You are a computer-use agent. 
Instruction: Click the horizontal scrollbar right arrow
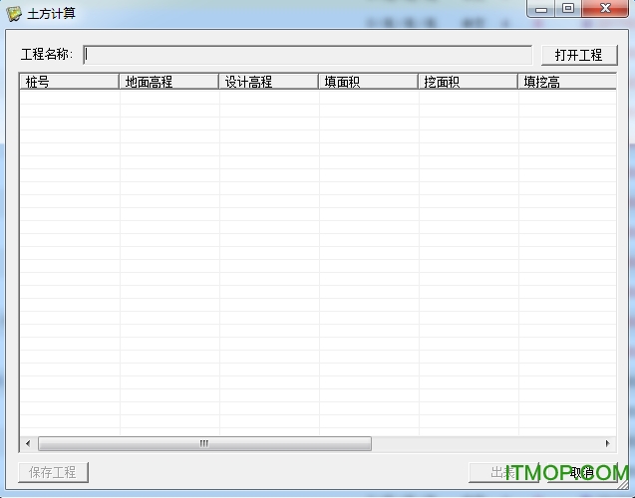(x=608, y=443)
